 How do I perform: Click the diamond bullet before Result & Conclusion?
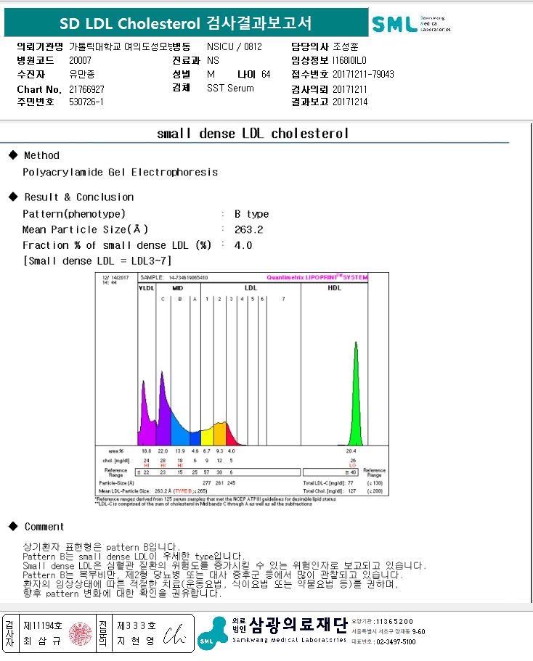pyautogui.click(x=13, y=197)
